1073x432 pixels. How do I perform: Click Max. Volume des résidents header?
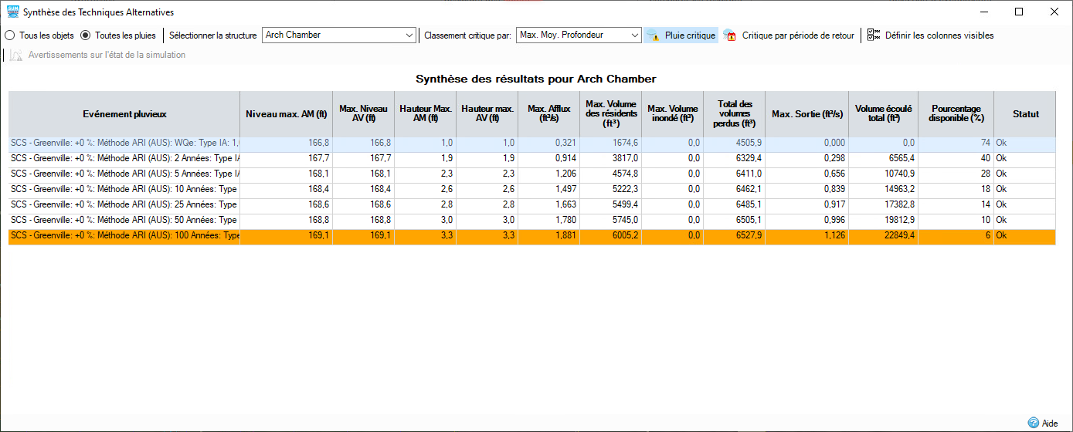(611, 114)
